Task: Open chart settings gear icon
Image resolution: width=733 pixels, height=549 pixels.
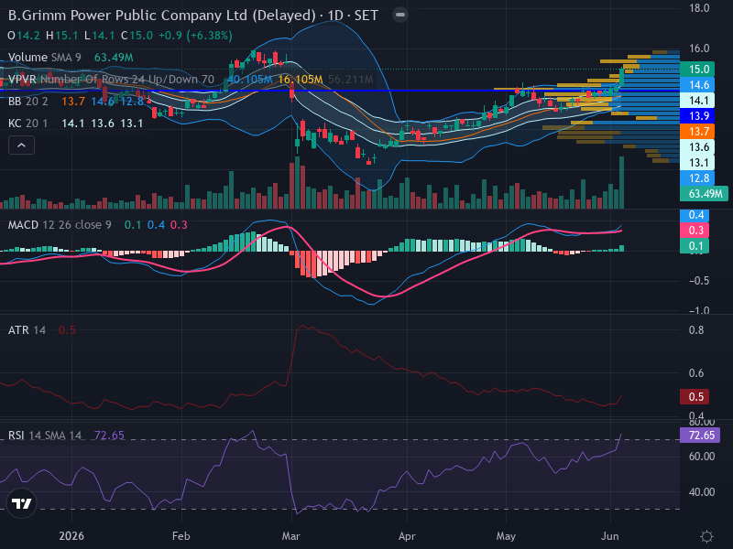Action: click(x=706, y=536)
